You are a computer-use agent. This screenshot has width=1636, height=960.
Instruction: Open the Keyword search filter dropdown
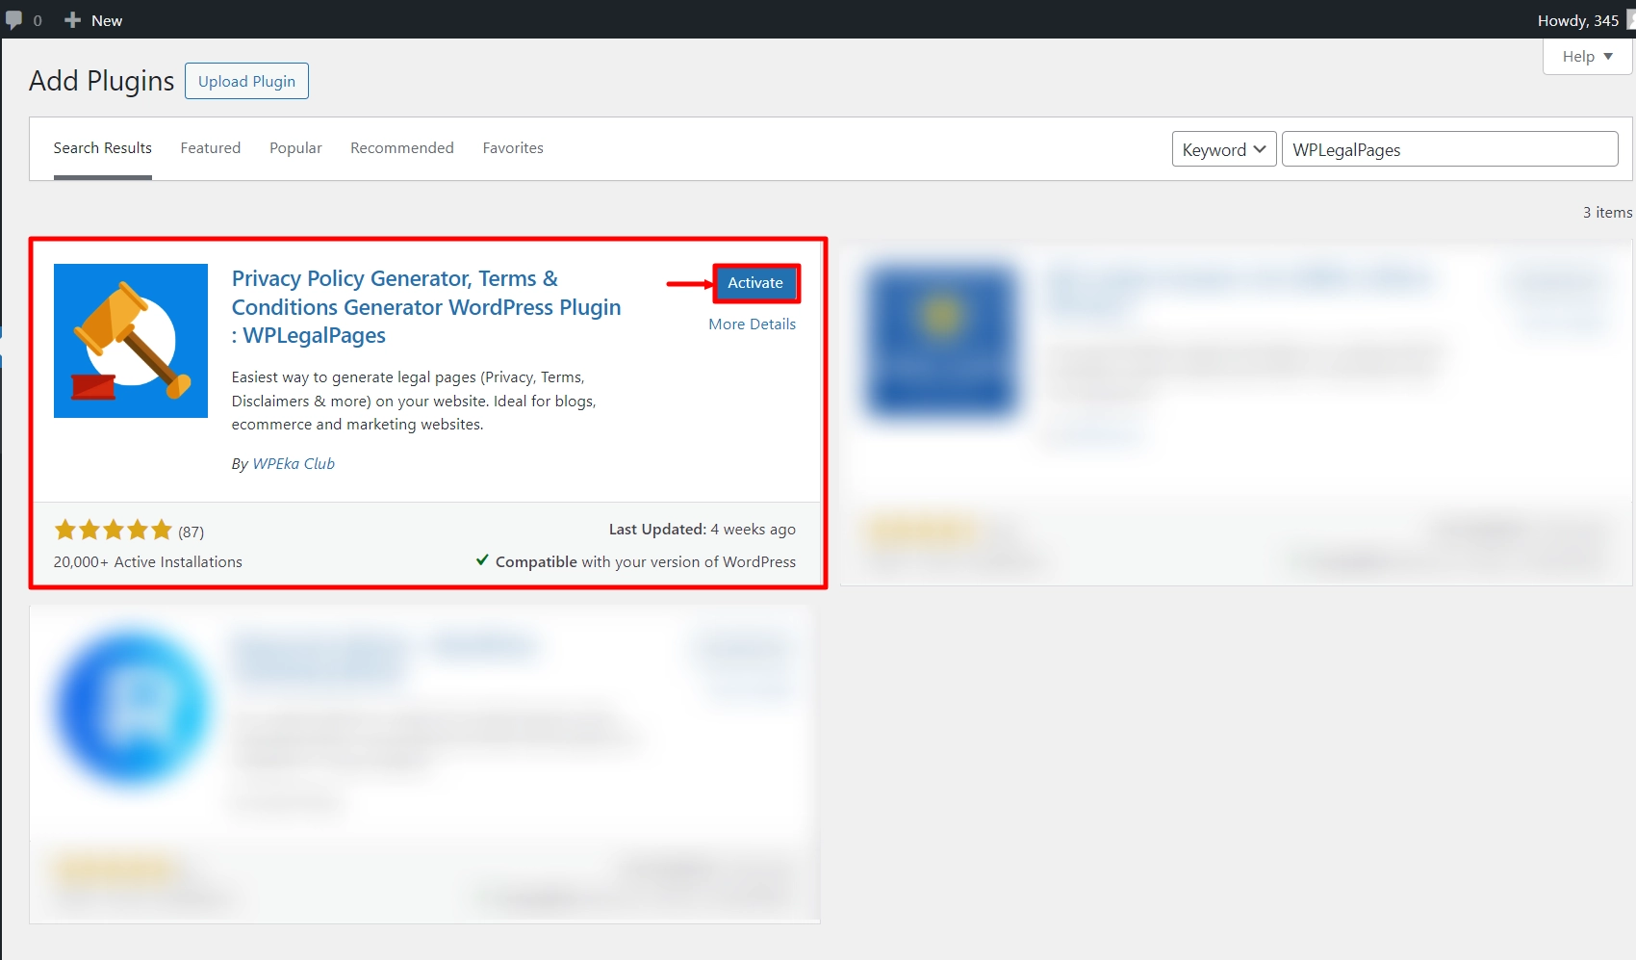(1222, 149)
